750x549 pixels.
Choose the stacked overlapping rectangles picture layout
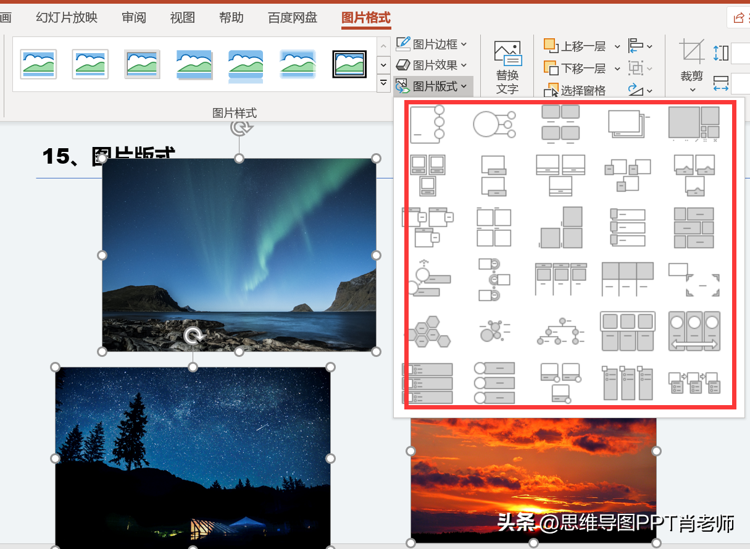[628, 124]
